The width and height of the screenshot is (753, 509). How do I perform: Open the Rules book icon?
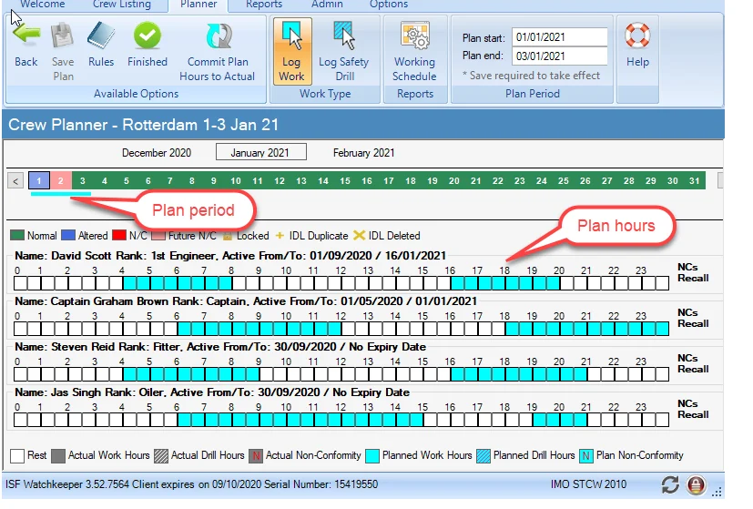pos(101,36)
